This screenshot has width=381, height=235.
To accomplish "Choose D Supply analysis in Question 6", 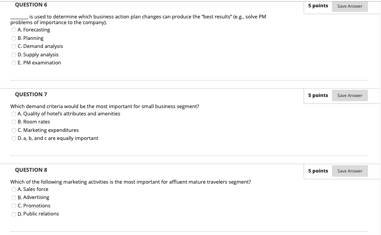I will pyautogui.click(x=14, y=54).
